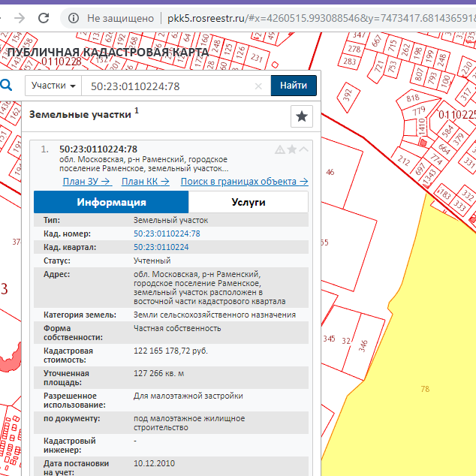The width and height of the screenshot is (476, 476).
Task: Open the План КК link
Action: (146, 181)
